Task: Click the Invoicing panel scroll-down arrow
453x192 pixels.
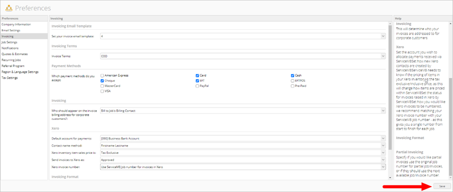Action: point(390,178)
